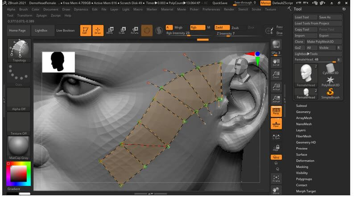Adjust the Rgb Intensity slider
This screenshot has width=356, height=198.
click(x=189, y=33)
